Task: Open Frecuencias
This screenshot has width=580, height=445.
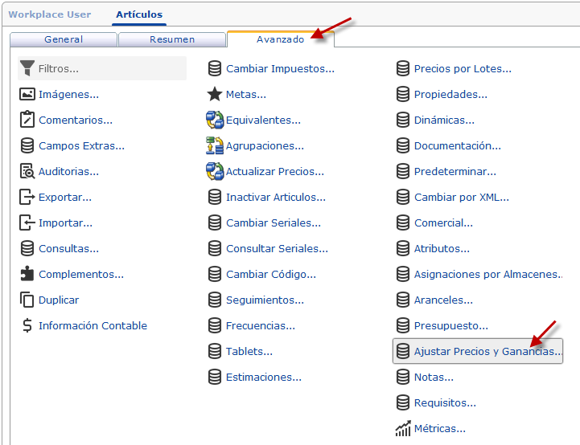Action: (x=261, y=326)
